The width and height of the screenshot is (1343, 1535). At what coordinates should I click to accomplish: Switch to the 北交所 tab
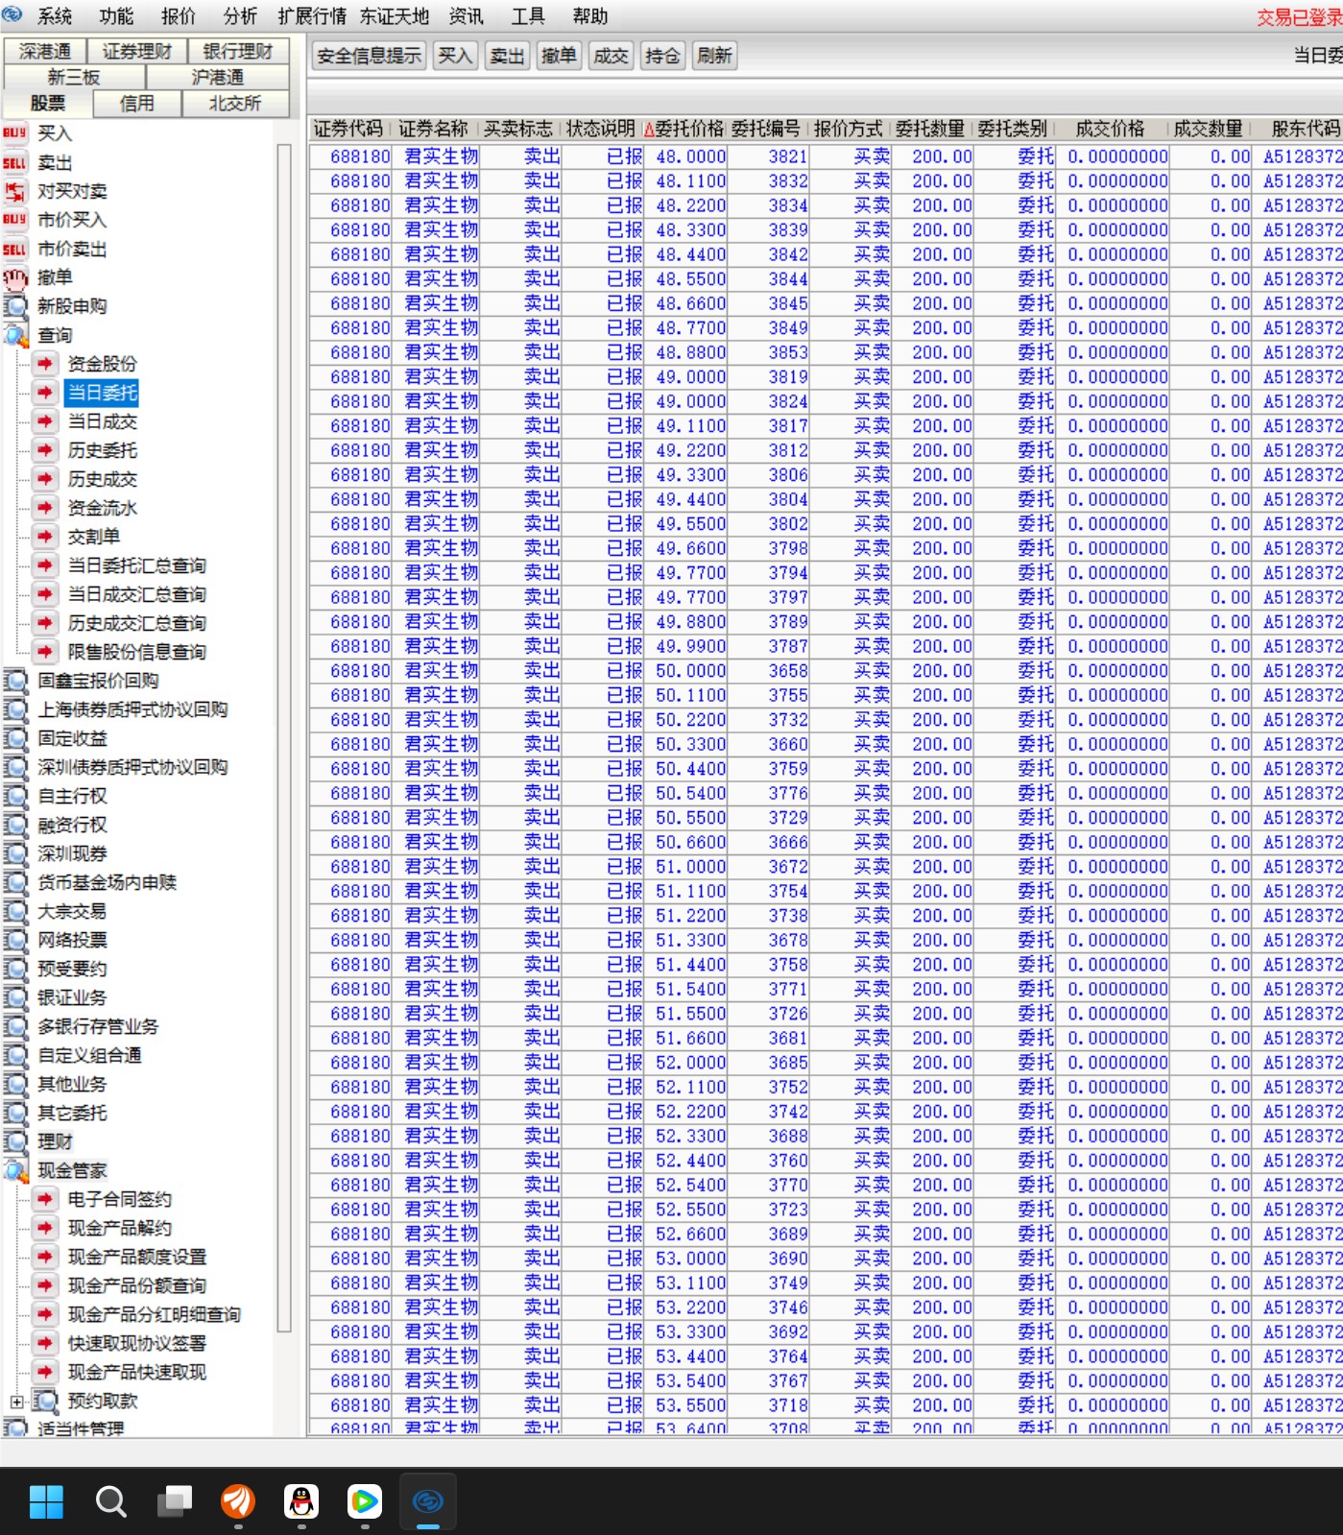pyautogui.click(x=235, y=103)
